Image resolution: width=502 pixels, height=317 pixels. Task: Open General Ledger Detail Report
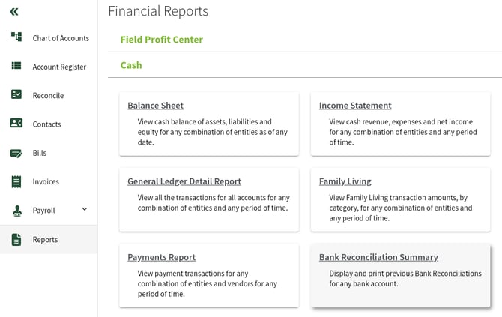(x=184, y=181)
